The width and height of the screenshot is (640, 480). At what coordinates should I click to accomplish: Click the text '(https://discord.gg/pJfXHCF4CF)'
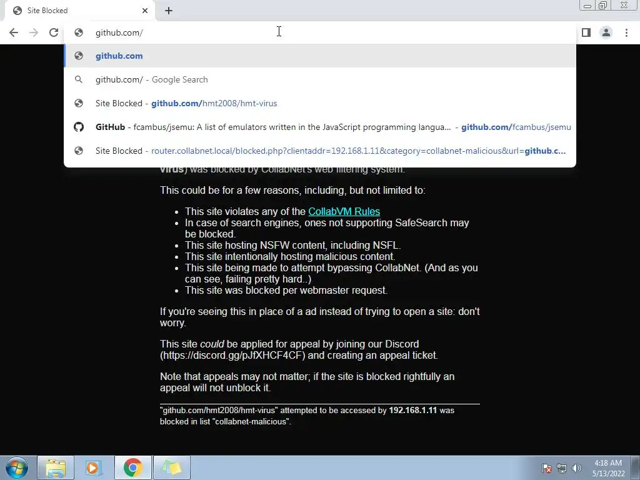232,355
